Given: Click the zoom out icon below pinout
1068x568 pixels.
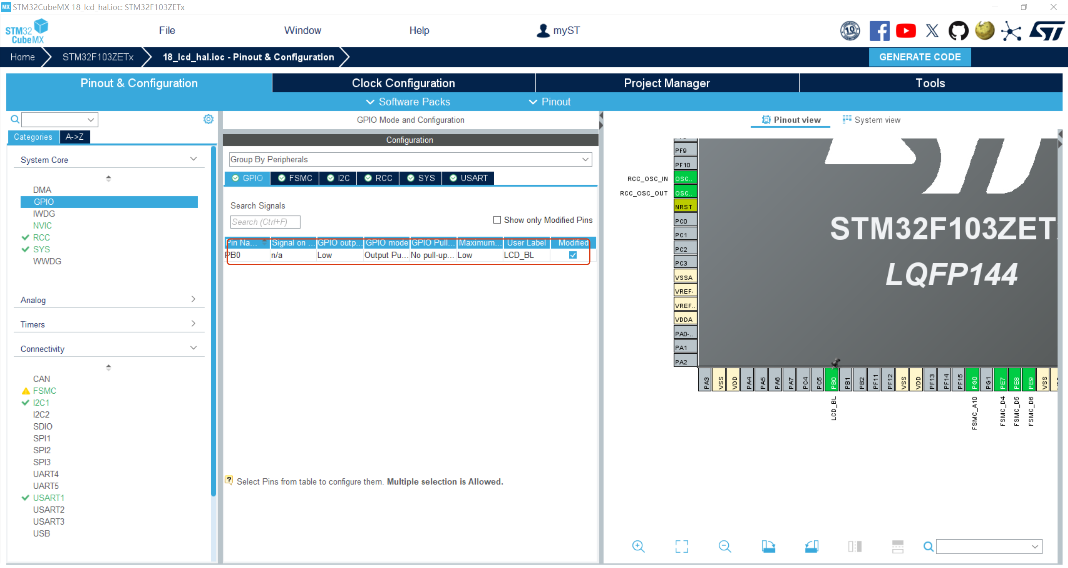Looking at the screenshot, I should click(725, 546).
